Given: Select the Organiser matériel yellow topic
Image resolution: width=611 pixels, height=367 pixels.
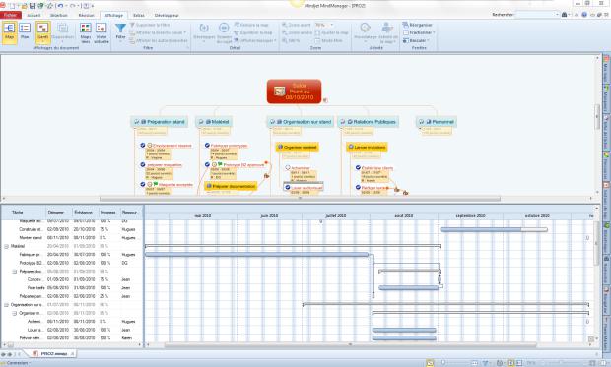Looking at the screenshot, I should pos(298,148).
